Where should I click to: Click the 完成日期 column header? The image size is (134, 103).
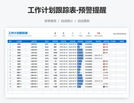pos(72,41)
